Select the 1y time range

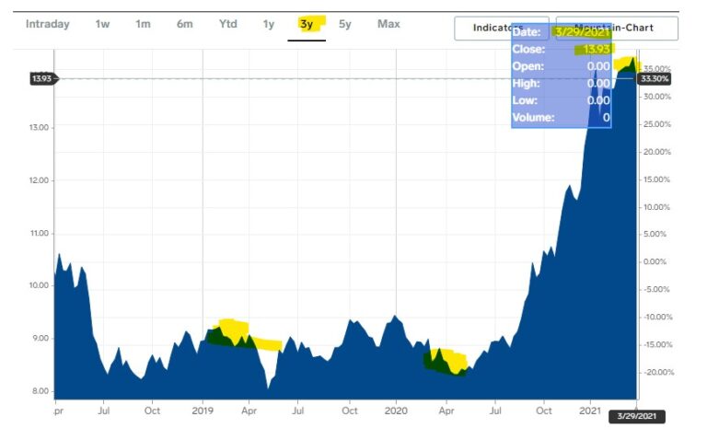pyautogui.click(x=269, y=24)
